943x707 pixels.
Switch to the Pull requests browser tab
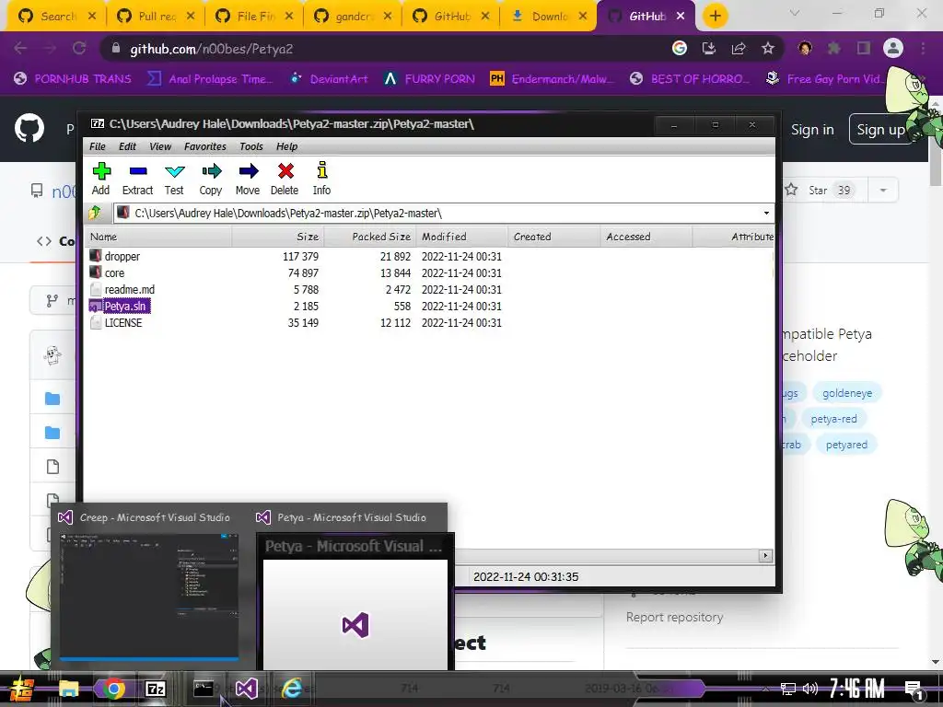156,17
